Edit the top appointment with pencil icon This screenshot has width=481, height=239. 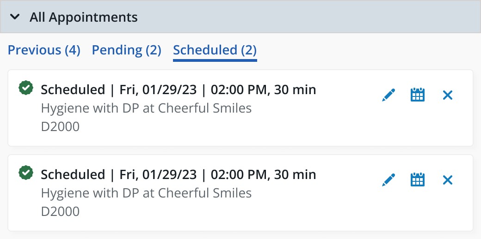point(388,95)
